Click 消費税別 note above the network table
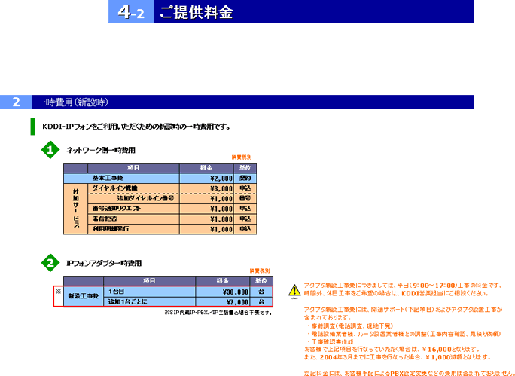This screenshot has width=515, height=376. click(x=242, y=157)
